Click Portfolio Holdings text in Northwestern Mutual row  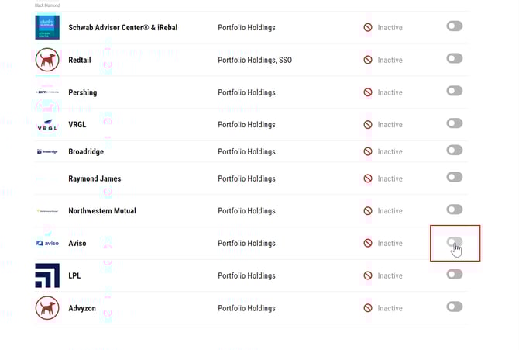(246, 211)
